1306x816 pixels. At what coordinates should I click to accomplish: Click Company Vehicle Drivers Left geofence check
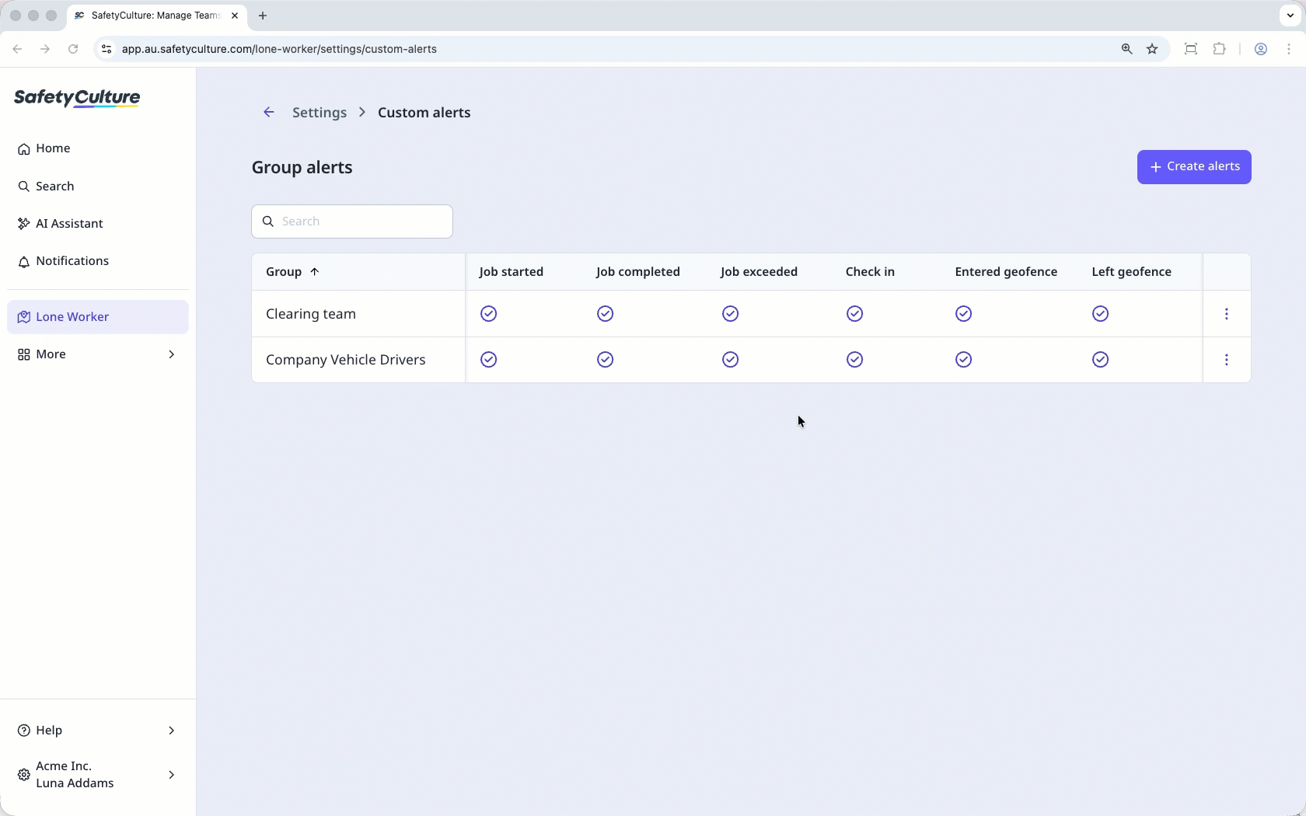1101,360
